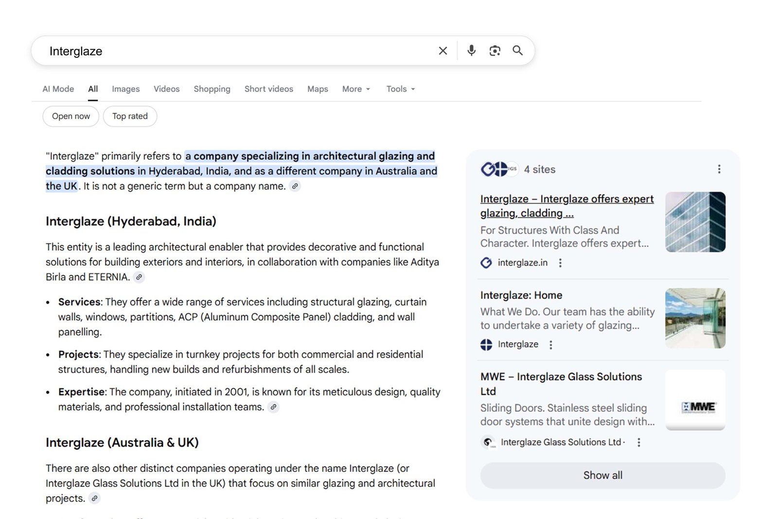Click the glass building thumbnail

pos(695,222)
